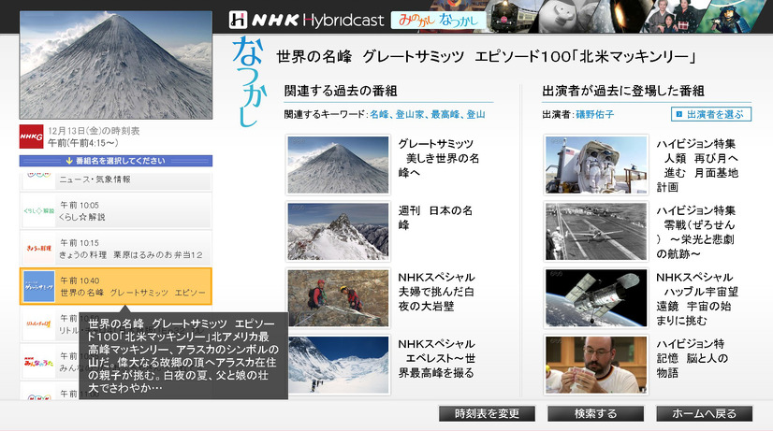Open 零戦 aircraft carrier thumbnail
Image resolution: width=773 pixels, height=431 pixels.
pos(596,232)
